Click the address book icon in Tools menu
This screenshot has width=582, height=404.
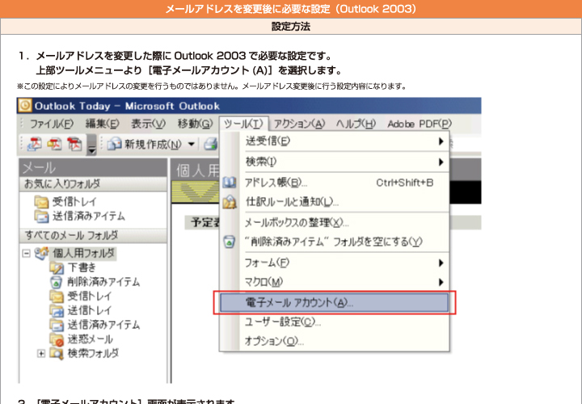[230, 183]
